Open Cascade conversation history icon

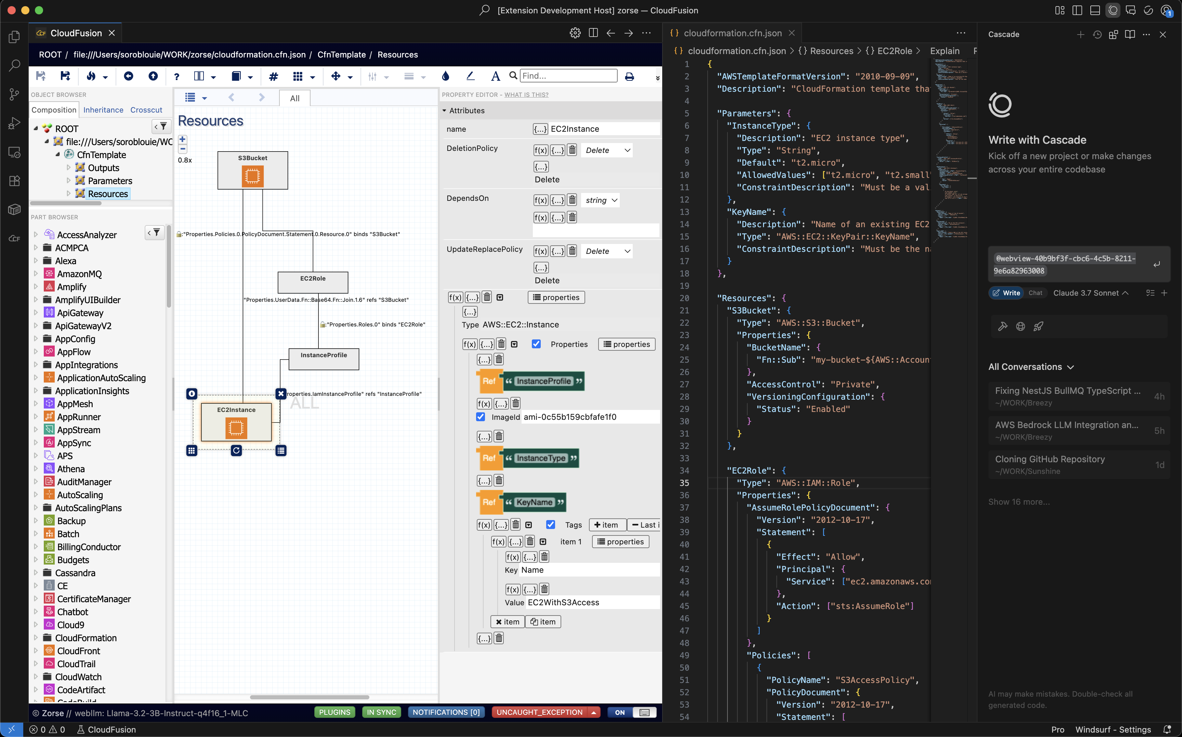point(1097,35)
